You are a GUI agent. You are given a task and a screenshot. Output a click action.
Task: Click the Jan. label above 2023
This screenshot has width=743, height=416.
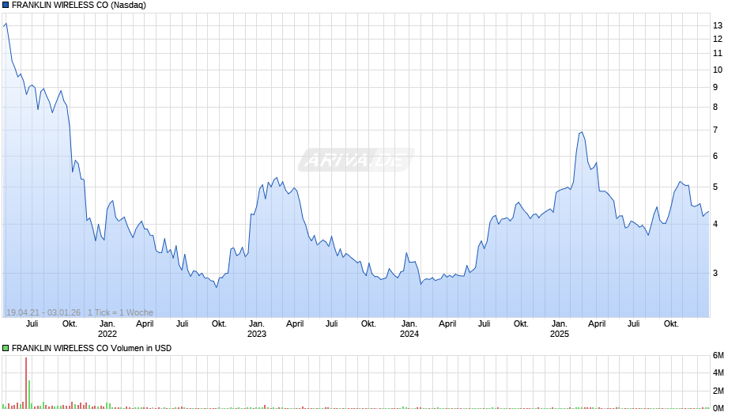257,324
